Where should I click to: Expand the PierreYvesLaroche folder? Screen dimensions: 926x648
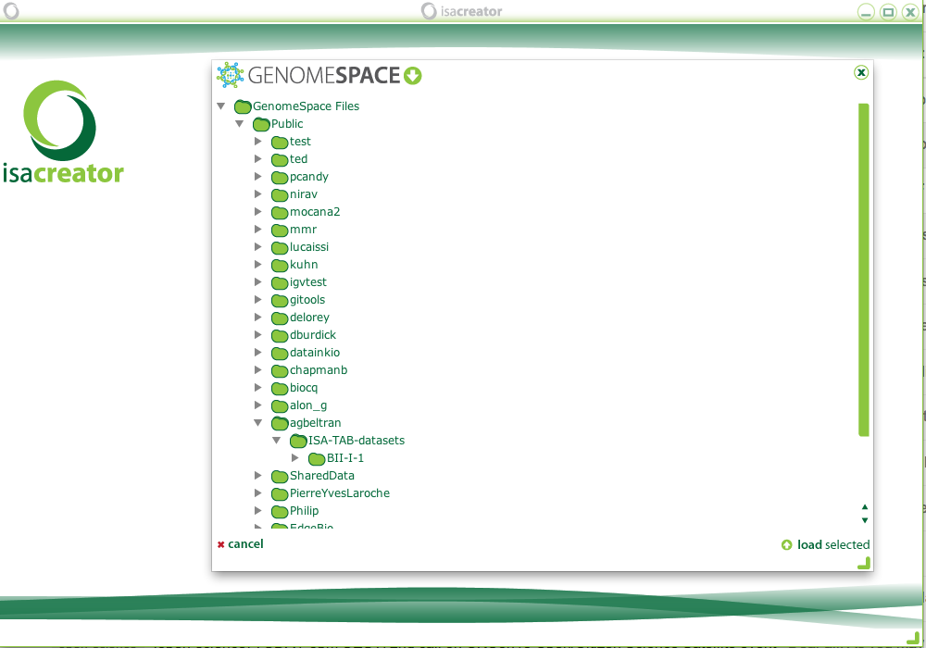point(258,492)
